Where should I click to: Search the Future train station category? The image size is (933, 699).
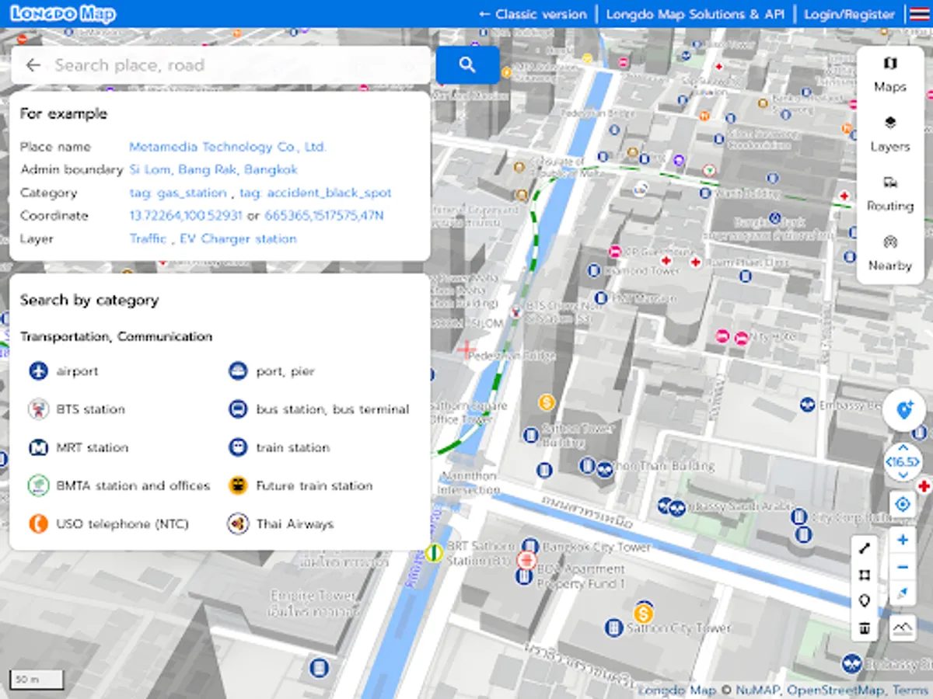(300, 485)
